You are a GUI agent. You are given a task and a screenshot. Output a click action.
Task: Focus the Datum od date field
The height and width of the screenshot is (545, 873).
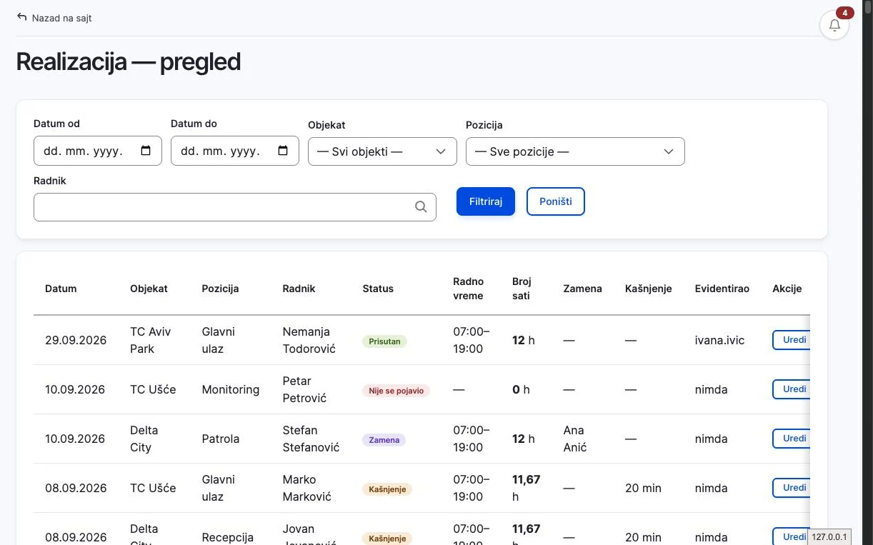click(x=98, y=151)
